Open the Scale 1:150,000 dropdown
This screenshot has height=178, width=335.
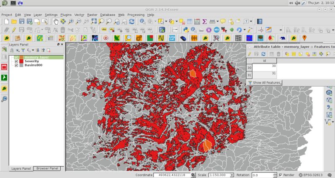coord(232,175)
